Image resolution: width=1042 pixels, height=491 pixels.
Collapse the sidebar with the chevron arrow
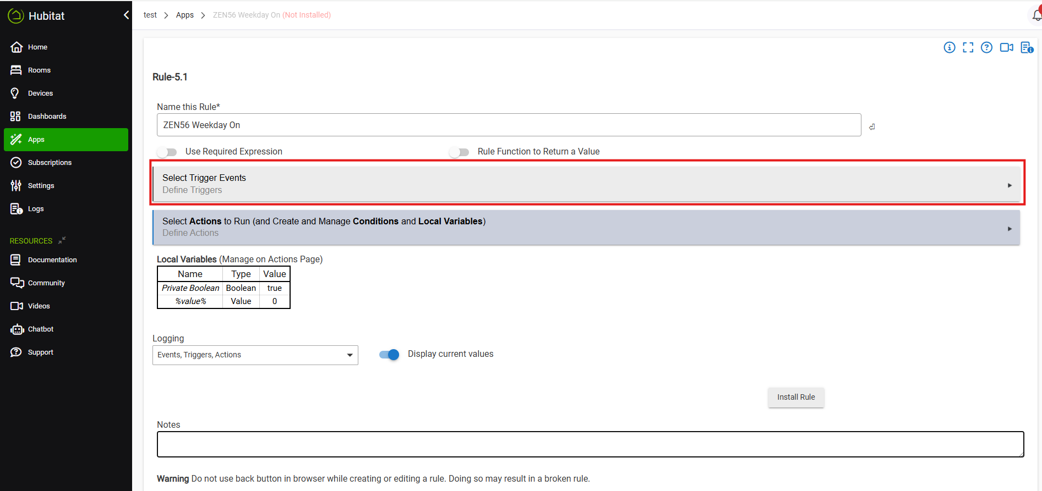pyautogui.click(x=126, y=15)
